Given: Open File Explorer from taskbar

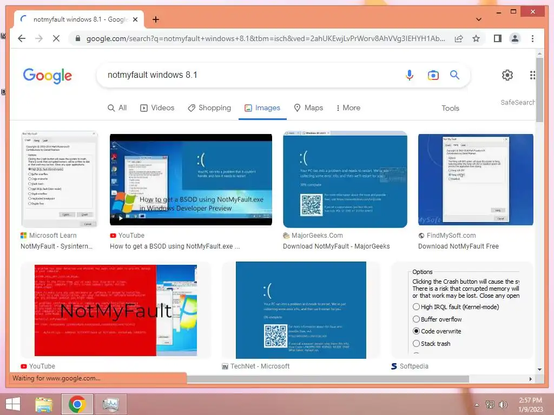Looking at the screenshot, I should tap(44, 404).
